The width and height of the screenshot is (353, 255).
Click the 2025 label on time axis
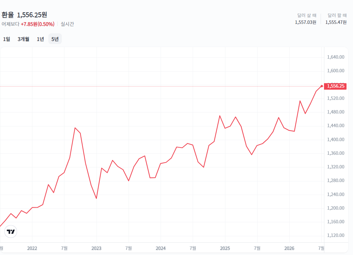point(225,248)
